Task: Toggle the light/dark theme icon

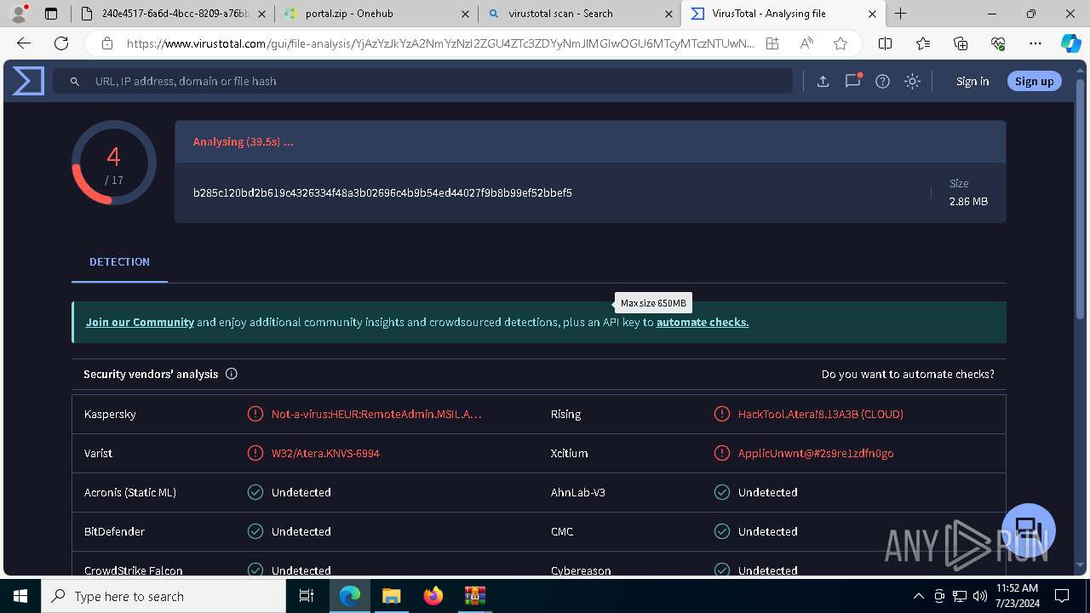Action: pos(912,81)
